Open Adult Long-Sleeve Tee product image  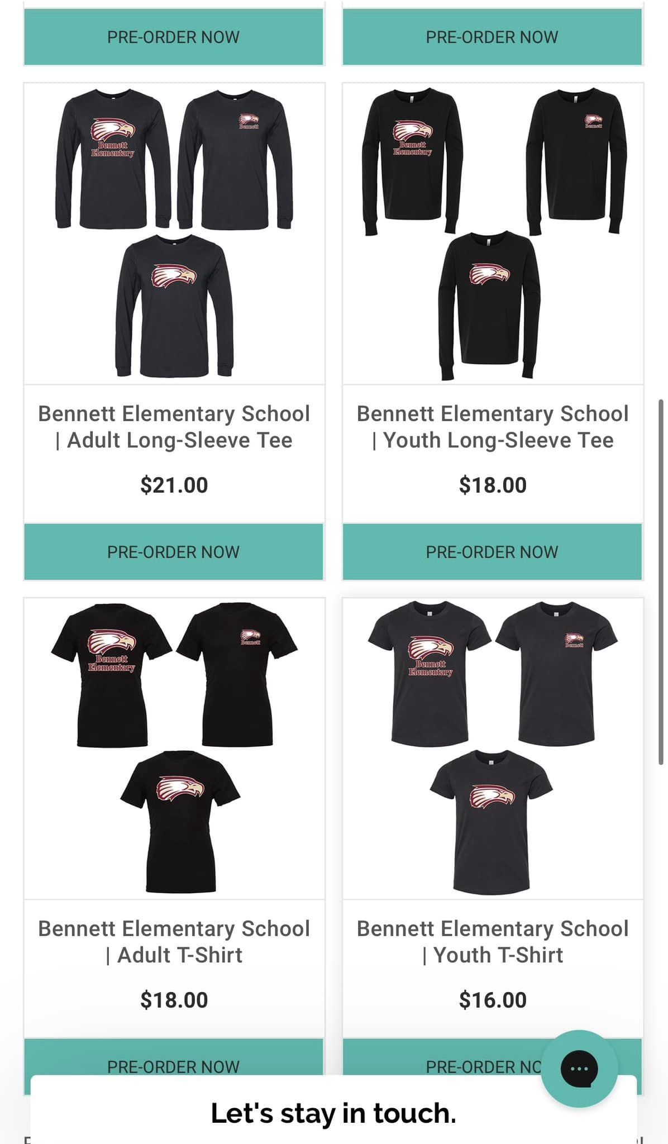click(174, 233)
